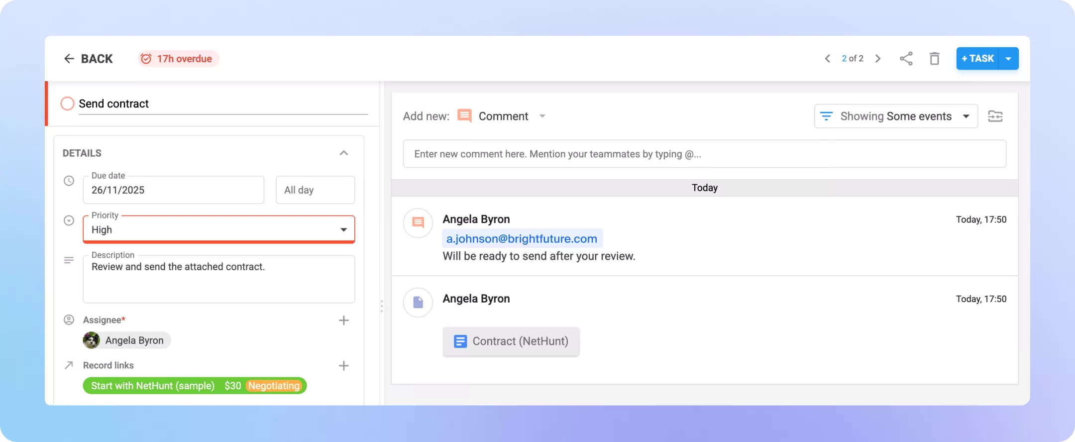Click the share icon in header
Viewport: 1075px width, 442px height.
pyautogui.click(x=906, y=59)
